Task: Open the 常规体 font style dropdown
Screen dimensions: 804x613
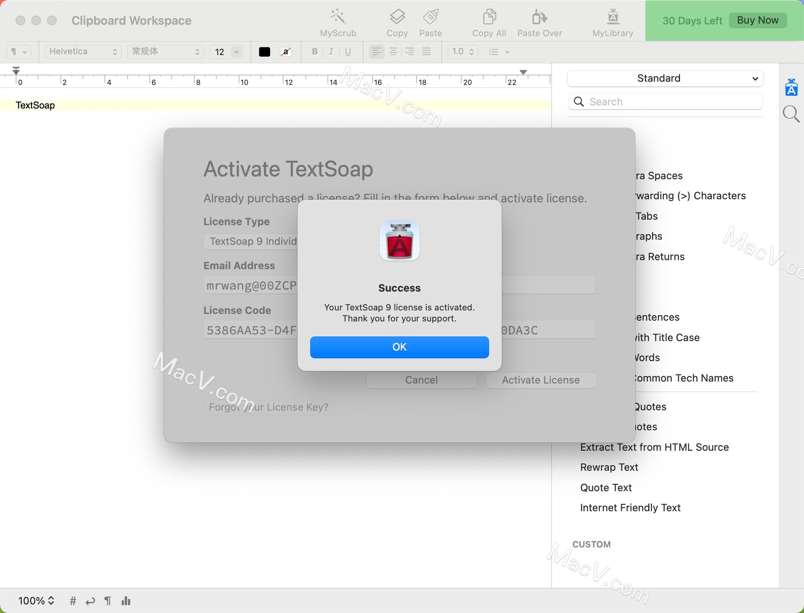Action: point(165,52)
